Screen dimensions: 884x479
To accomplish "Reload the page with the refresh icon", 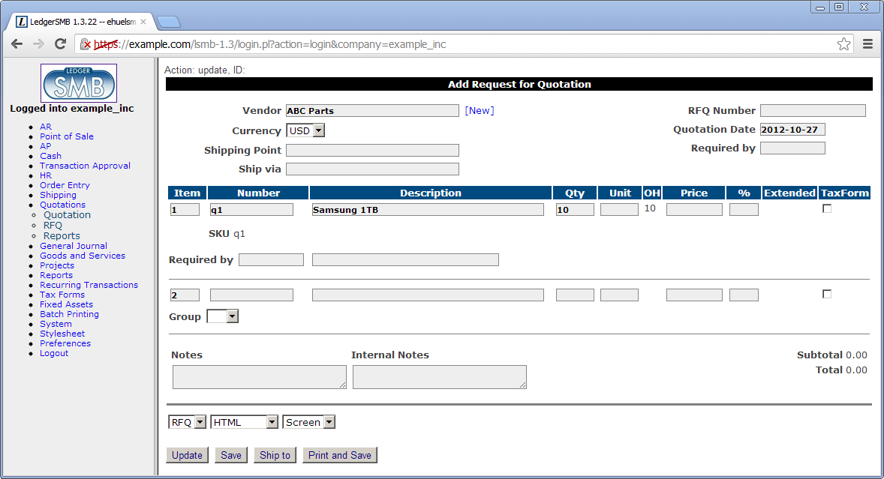I will tap(60, 44).
